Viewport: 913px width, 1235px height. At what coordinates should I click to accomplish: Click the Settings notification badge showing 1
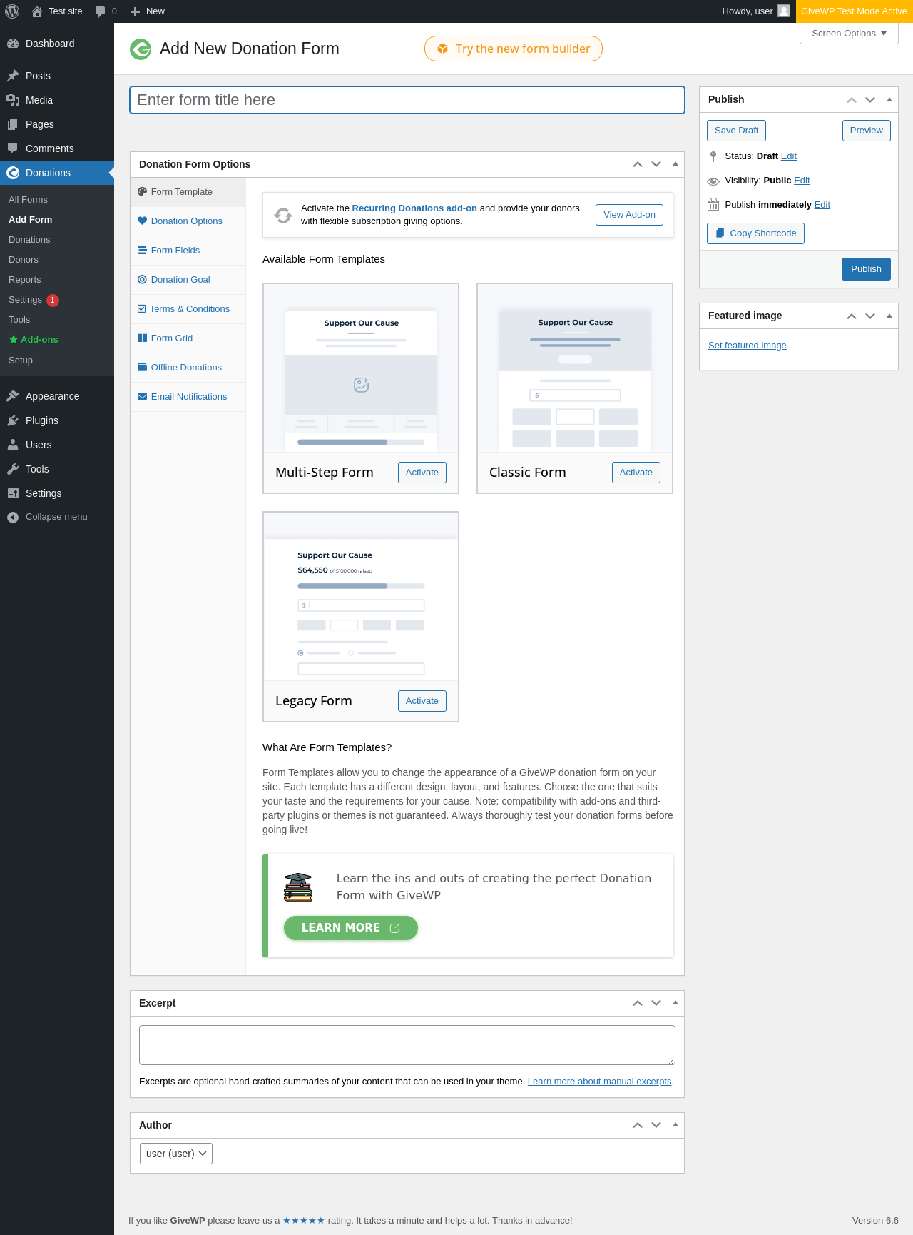(x=53, y=300)
